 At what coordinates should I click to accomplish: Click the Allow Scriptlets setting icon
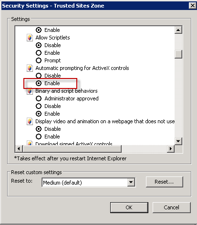[x=30, y=38]
